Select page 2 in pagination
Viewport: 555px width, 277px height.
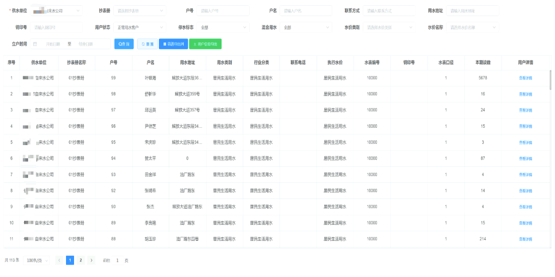tap(80, 260)
